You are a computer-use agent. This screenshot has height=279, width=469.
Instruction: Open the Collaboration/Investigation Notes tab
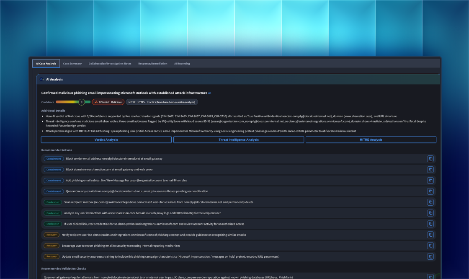(x=110, y=63)
